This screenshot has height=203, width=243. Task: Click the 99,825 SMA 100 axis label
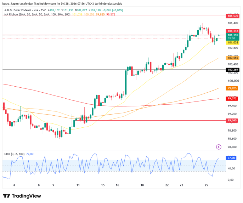pyautogui.click(x=232, y=88)
